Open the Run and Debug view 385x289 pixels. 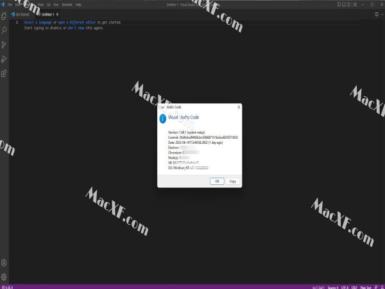4,59
